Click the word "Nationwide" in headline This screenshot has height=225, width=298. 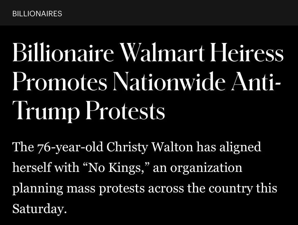point(169,81)
